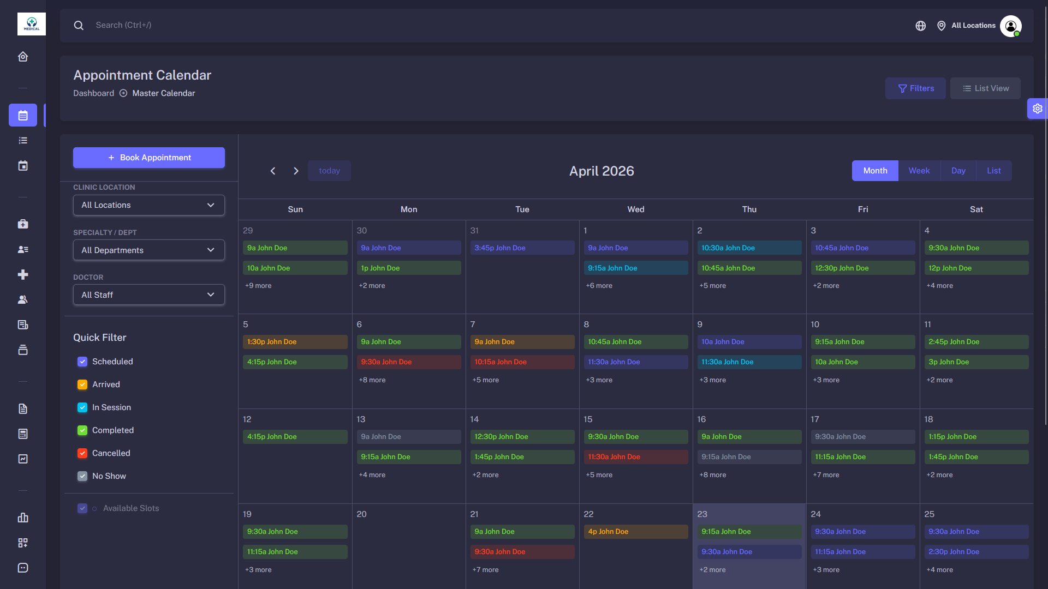
Task: Focus the Search input field
Action: tap(491, 25)
